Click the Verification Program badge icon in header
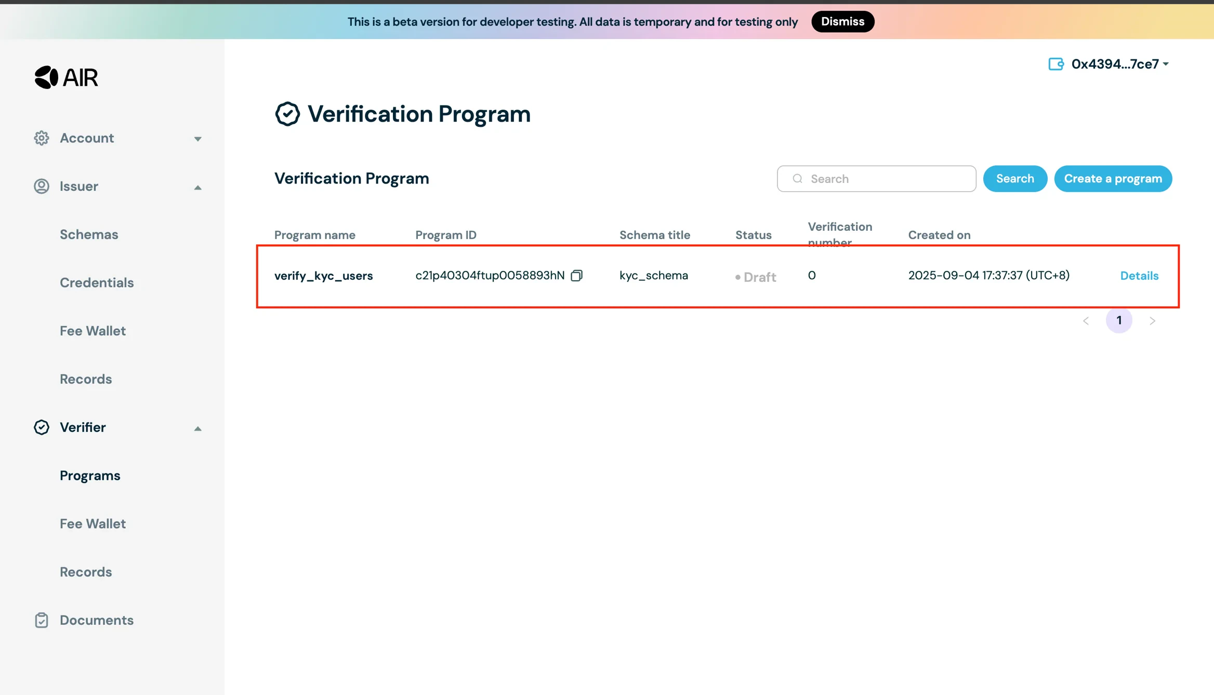The image size is (1214, 695). (287, 113)
